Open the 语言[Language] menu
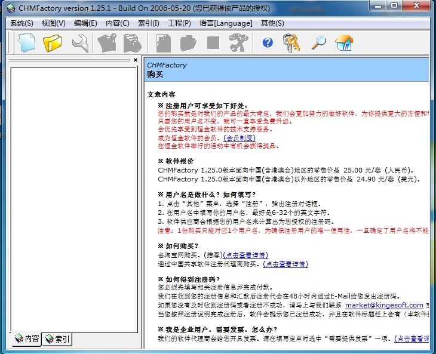Screen dimensions: 436x354 pyautogui.click(x=226, y=23)
